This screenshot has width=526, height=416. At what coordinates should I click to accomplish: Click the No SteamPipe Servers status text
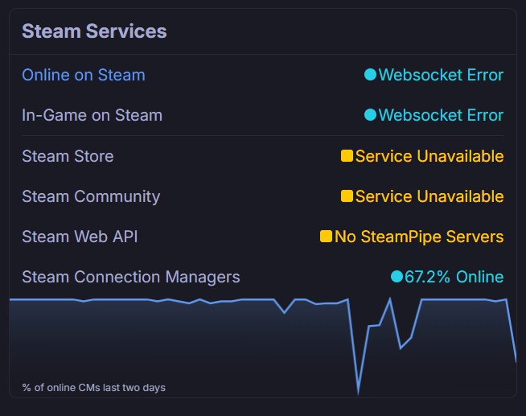coord(419,237)
